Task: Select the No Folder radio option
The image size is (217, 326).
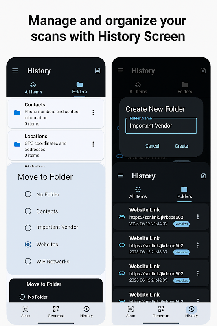Action: tap(28, 194)
